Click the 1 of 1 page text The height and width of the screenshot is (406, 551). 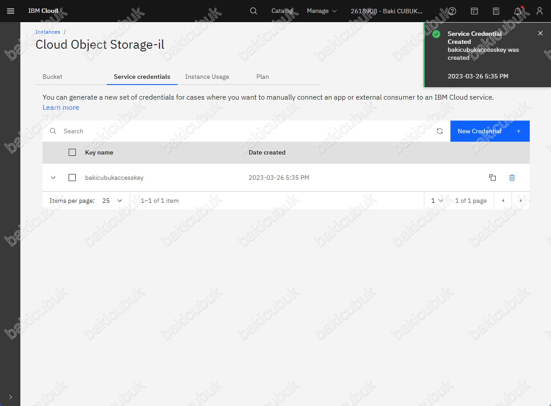tap(471, 201)
